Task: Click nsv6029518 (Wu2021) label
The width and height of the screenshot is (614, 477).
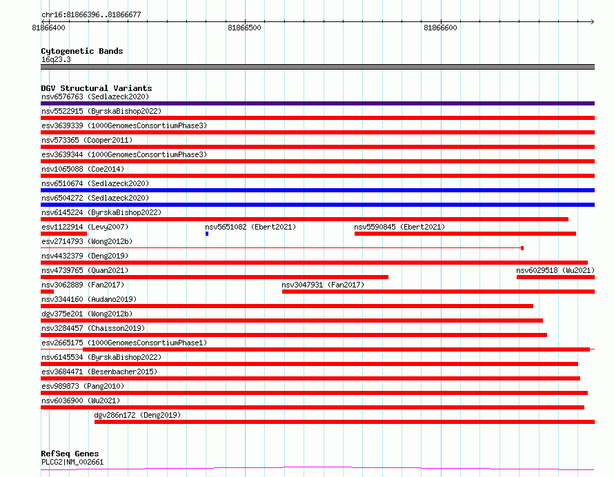Action: pyautogui.click(x=555, y=270)
